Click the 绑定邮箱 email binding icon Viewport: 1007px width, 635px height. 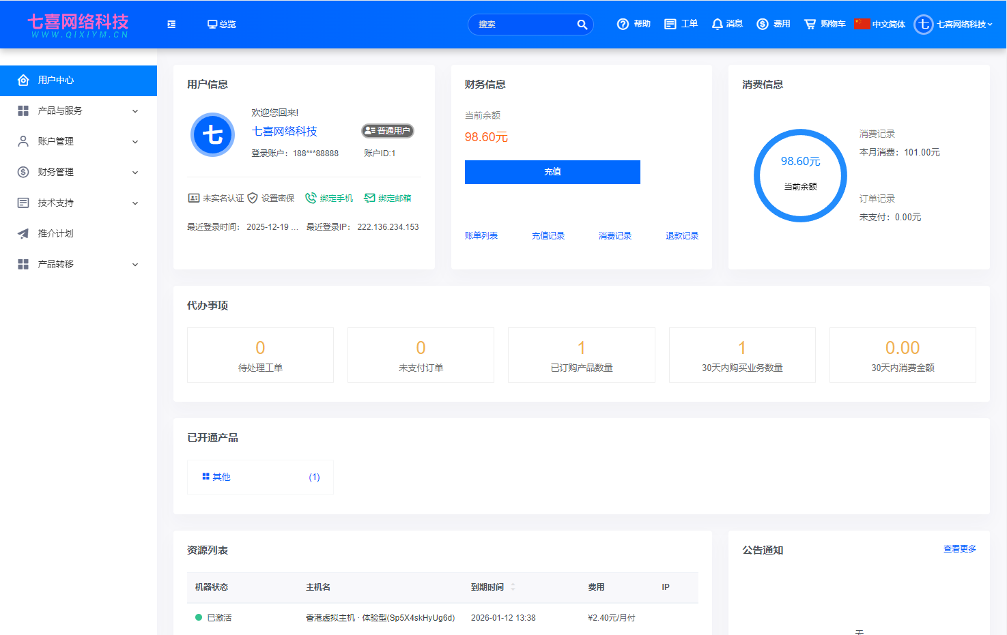tap(369, 198)
